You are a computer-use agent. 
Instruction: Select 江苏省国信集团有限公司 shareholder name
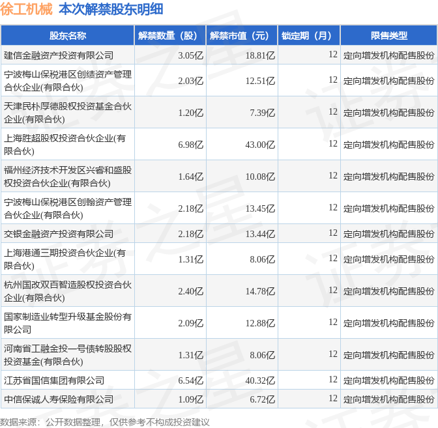54,380
